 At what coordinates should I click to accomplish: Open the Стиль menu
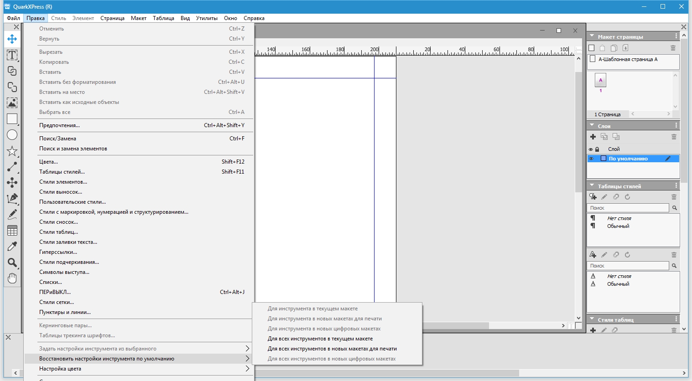click(x=58, y=18)
